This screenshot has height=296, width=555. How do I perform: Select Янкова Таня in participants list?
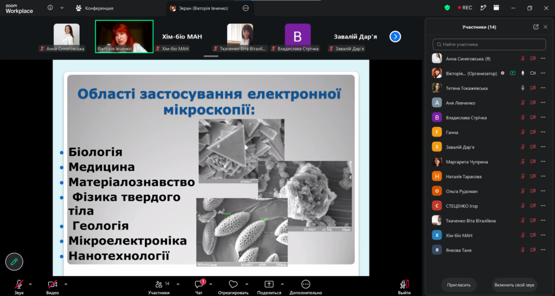point(489,249)
